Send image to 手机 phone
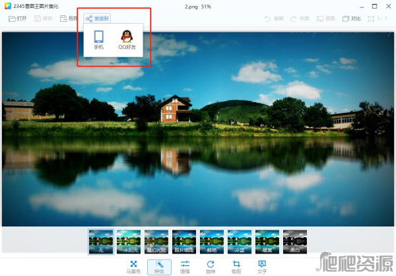This screenshot has height=276, width=396. point(98,40)
